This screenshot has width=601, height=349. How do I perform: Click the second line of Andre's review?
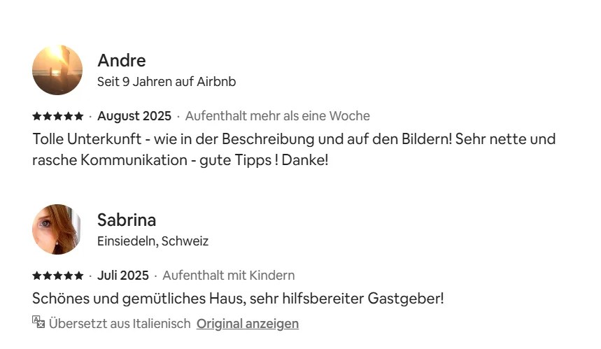180,159
